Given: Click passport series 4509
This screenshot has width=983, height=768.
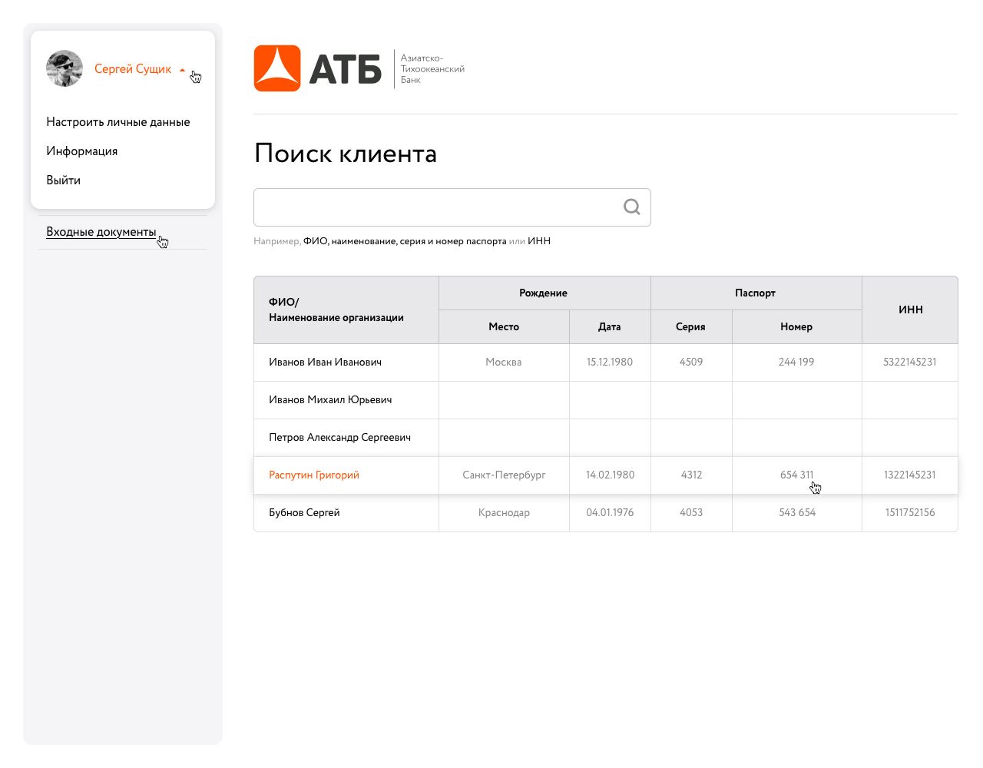Looking at the screenshot, I should pyautogui.click(x=691, y=362).
